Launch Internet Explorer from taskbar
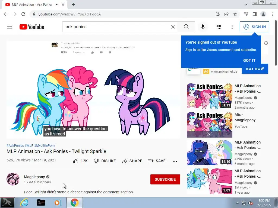This screenshot has width=278, height=208. 24,203
